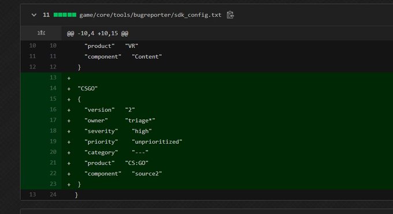
Task: Click new line number 16
Action: click(x=53, y=110)
